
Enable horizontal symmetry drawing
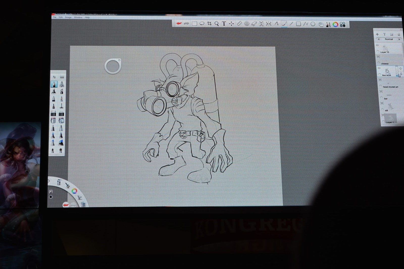pos(269,24)
